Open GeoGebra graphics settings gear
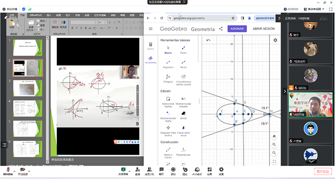Viewport: 335px width, 179px height. (275, 40)
